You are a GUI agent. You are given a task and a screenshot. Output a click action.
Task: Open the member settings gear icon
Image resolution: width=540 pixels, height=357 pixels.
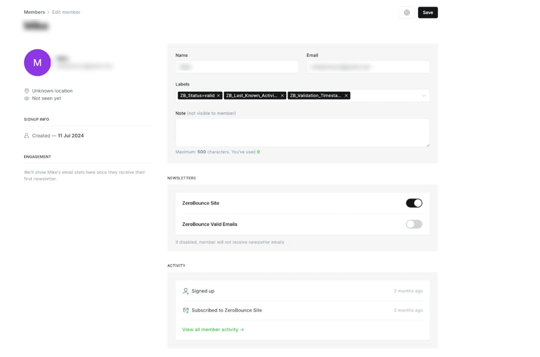pos(407,13)
